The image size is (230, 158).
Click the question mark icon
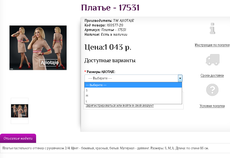coord(212,90)
